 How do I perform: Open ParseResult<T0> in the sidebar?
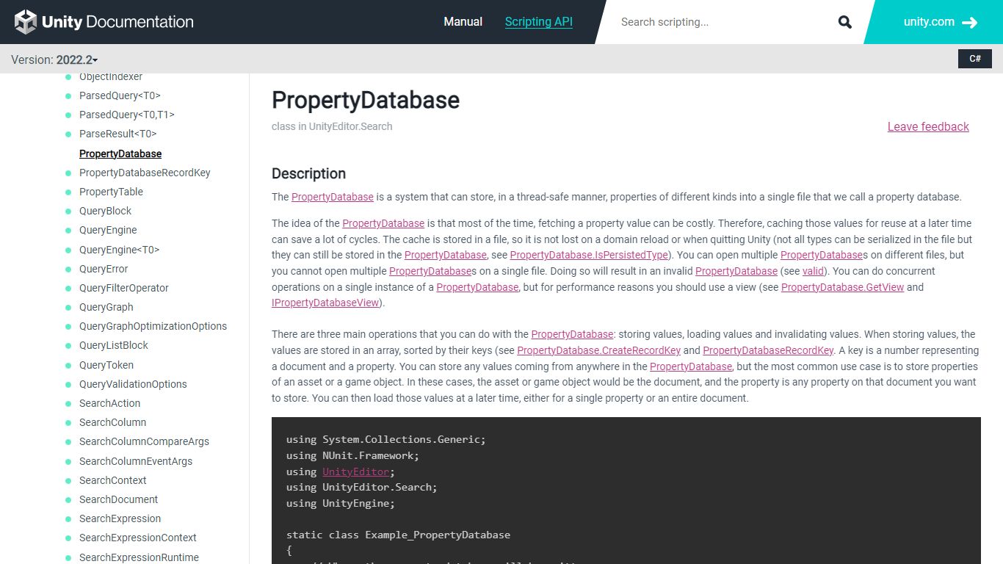118,134
